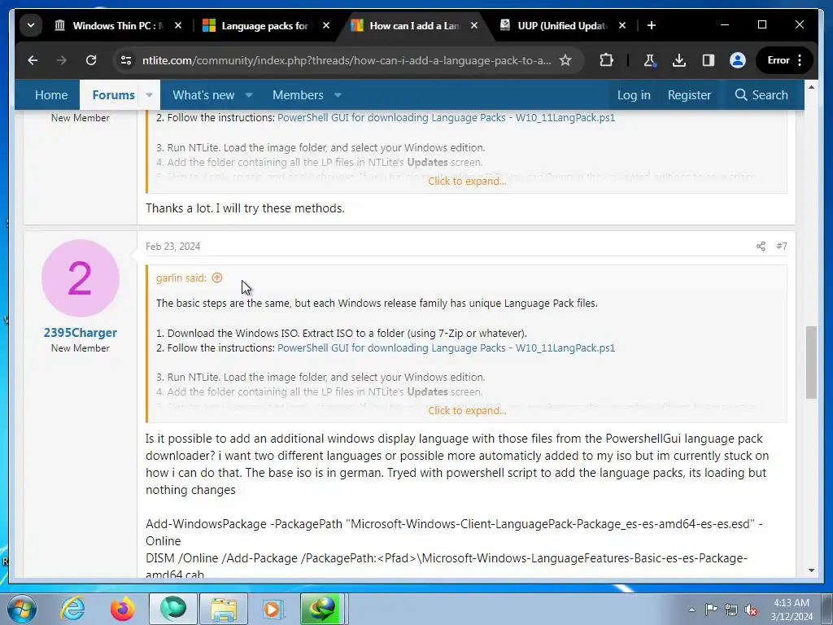View the 2395Charger username profile
833x625 pixels.
81,333
